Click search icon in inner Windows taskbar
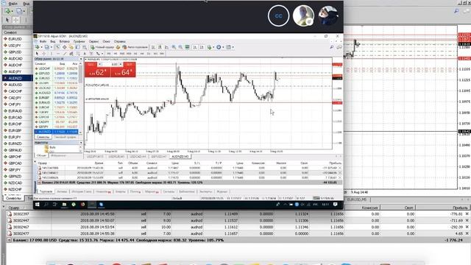The image size is (471, 265). point(46,205)
